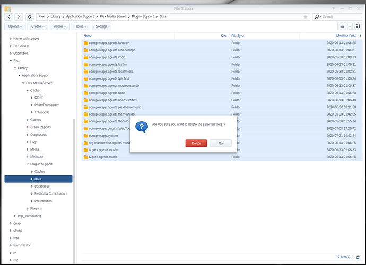
Task: Select the com.plexapp.agents.fanarttv folder icon
Action: pos(85,43)
